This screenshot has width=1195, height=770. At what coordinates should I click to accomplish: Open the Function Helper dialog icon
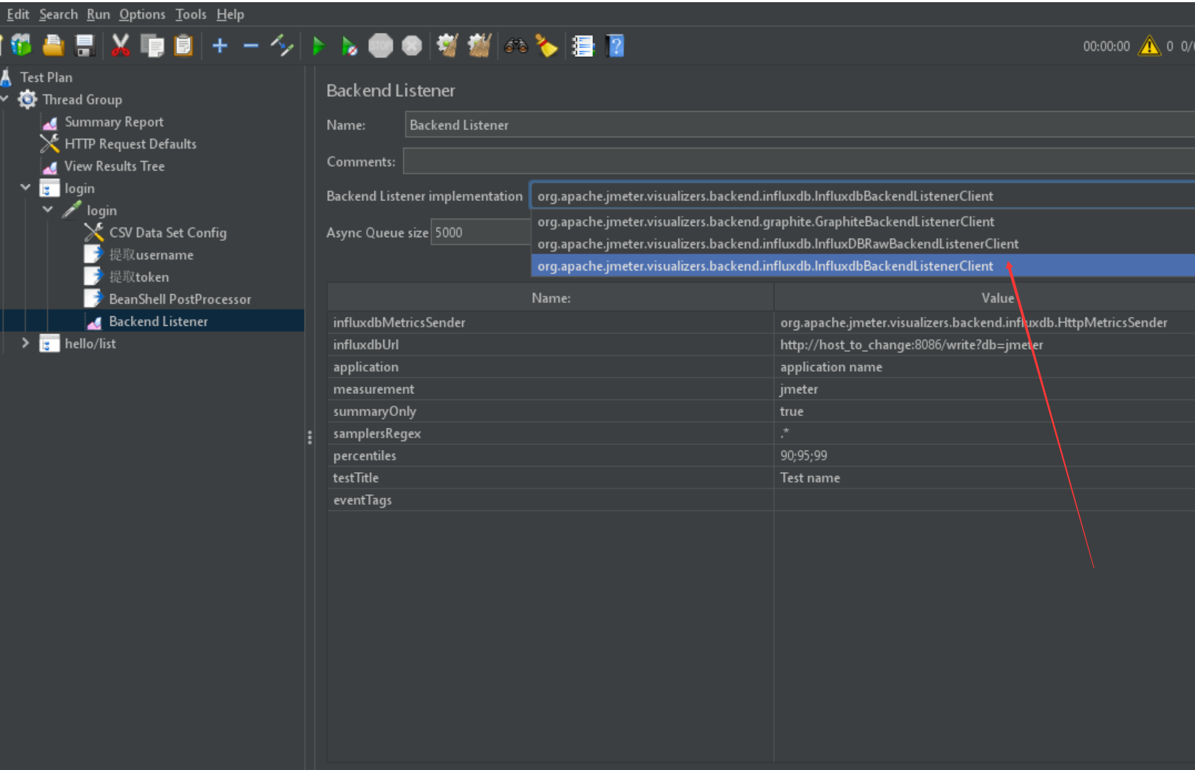point(583,46)
